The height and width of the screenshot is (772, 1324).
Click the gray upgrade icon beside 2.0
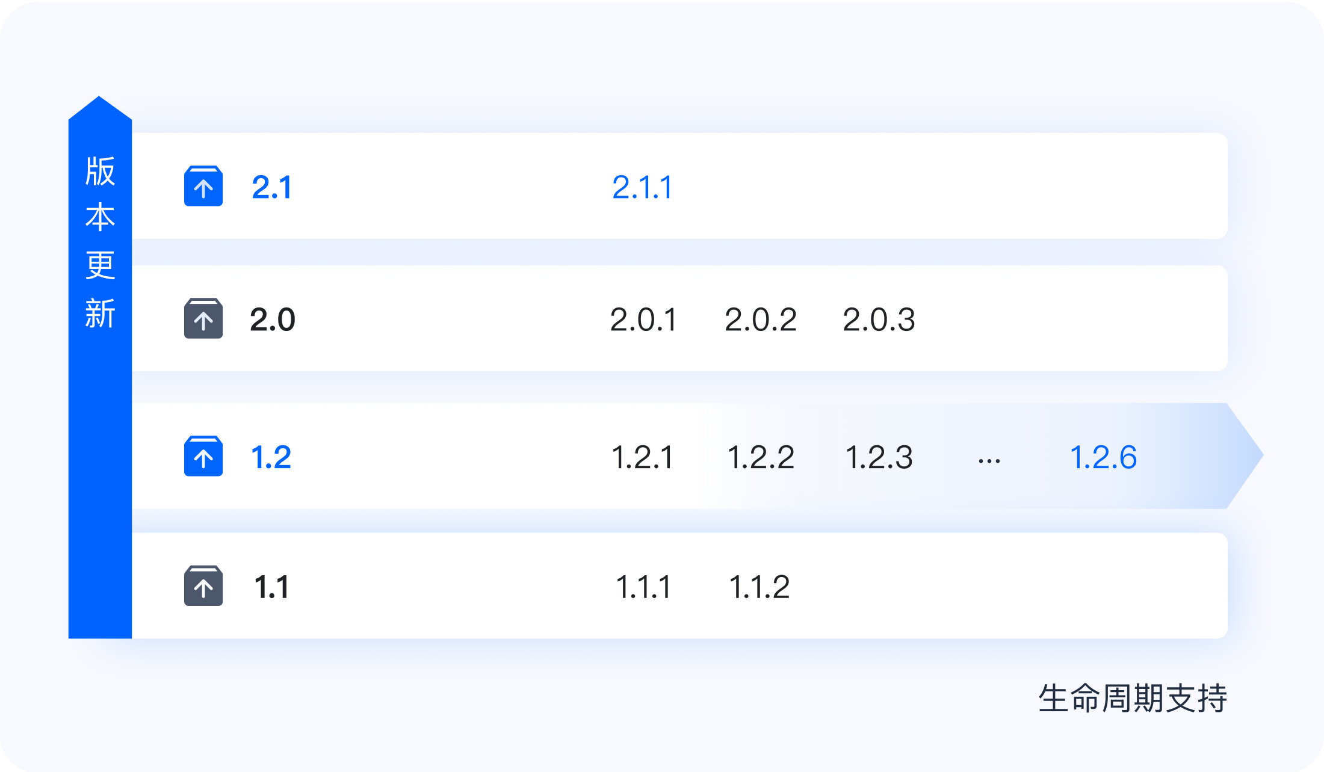pyautogui.click(x=203, y=318)
